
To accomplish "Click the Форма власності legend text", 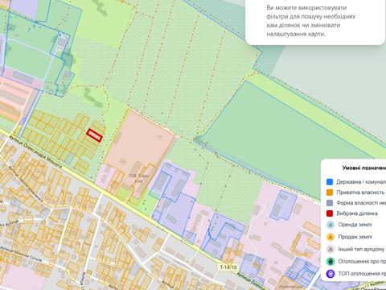I will 361,203.
